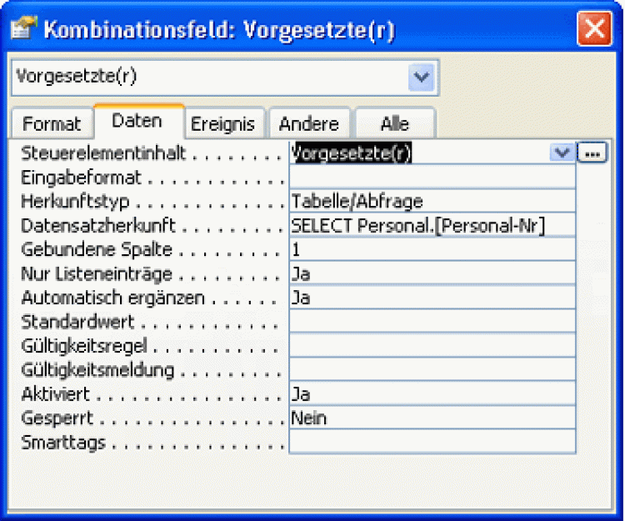Expand the Vorgesetzte(r) object selector dropdown

(x=422, y=78)
